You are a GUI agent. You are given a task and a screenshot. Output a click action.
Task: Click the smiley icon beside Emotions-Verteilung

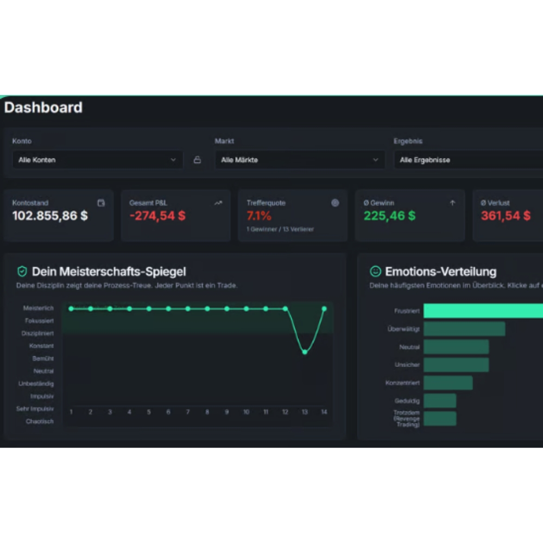pyautogui.click(x=375, y=271)
